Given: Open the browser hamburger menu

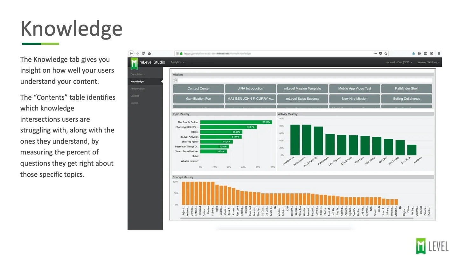Looking at the screenshot, I should [x=439, y=54].
